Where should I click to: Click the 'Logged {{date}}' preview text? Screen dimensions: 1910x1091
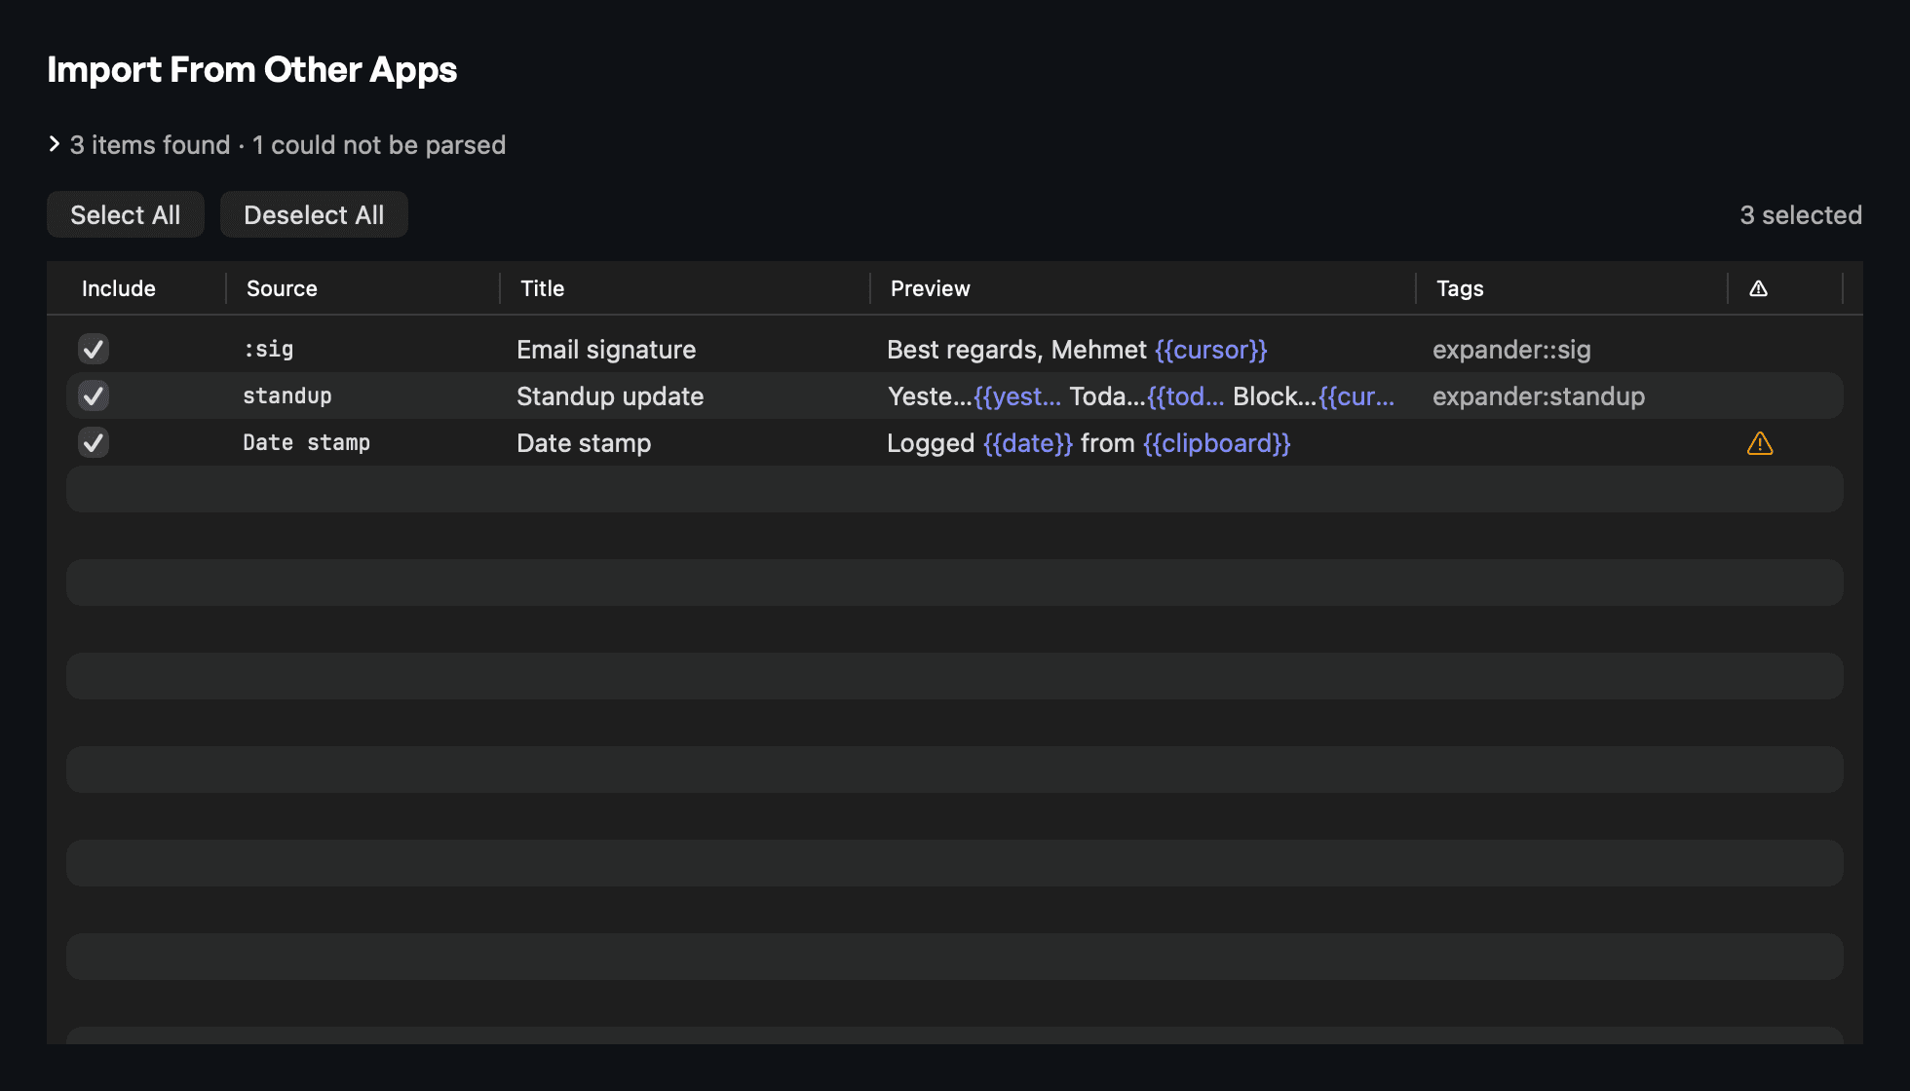pyautogui.click(x=1089, y=443)
